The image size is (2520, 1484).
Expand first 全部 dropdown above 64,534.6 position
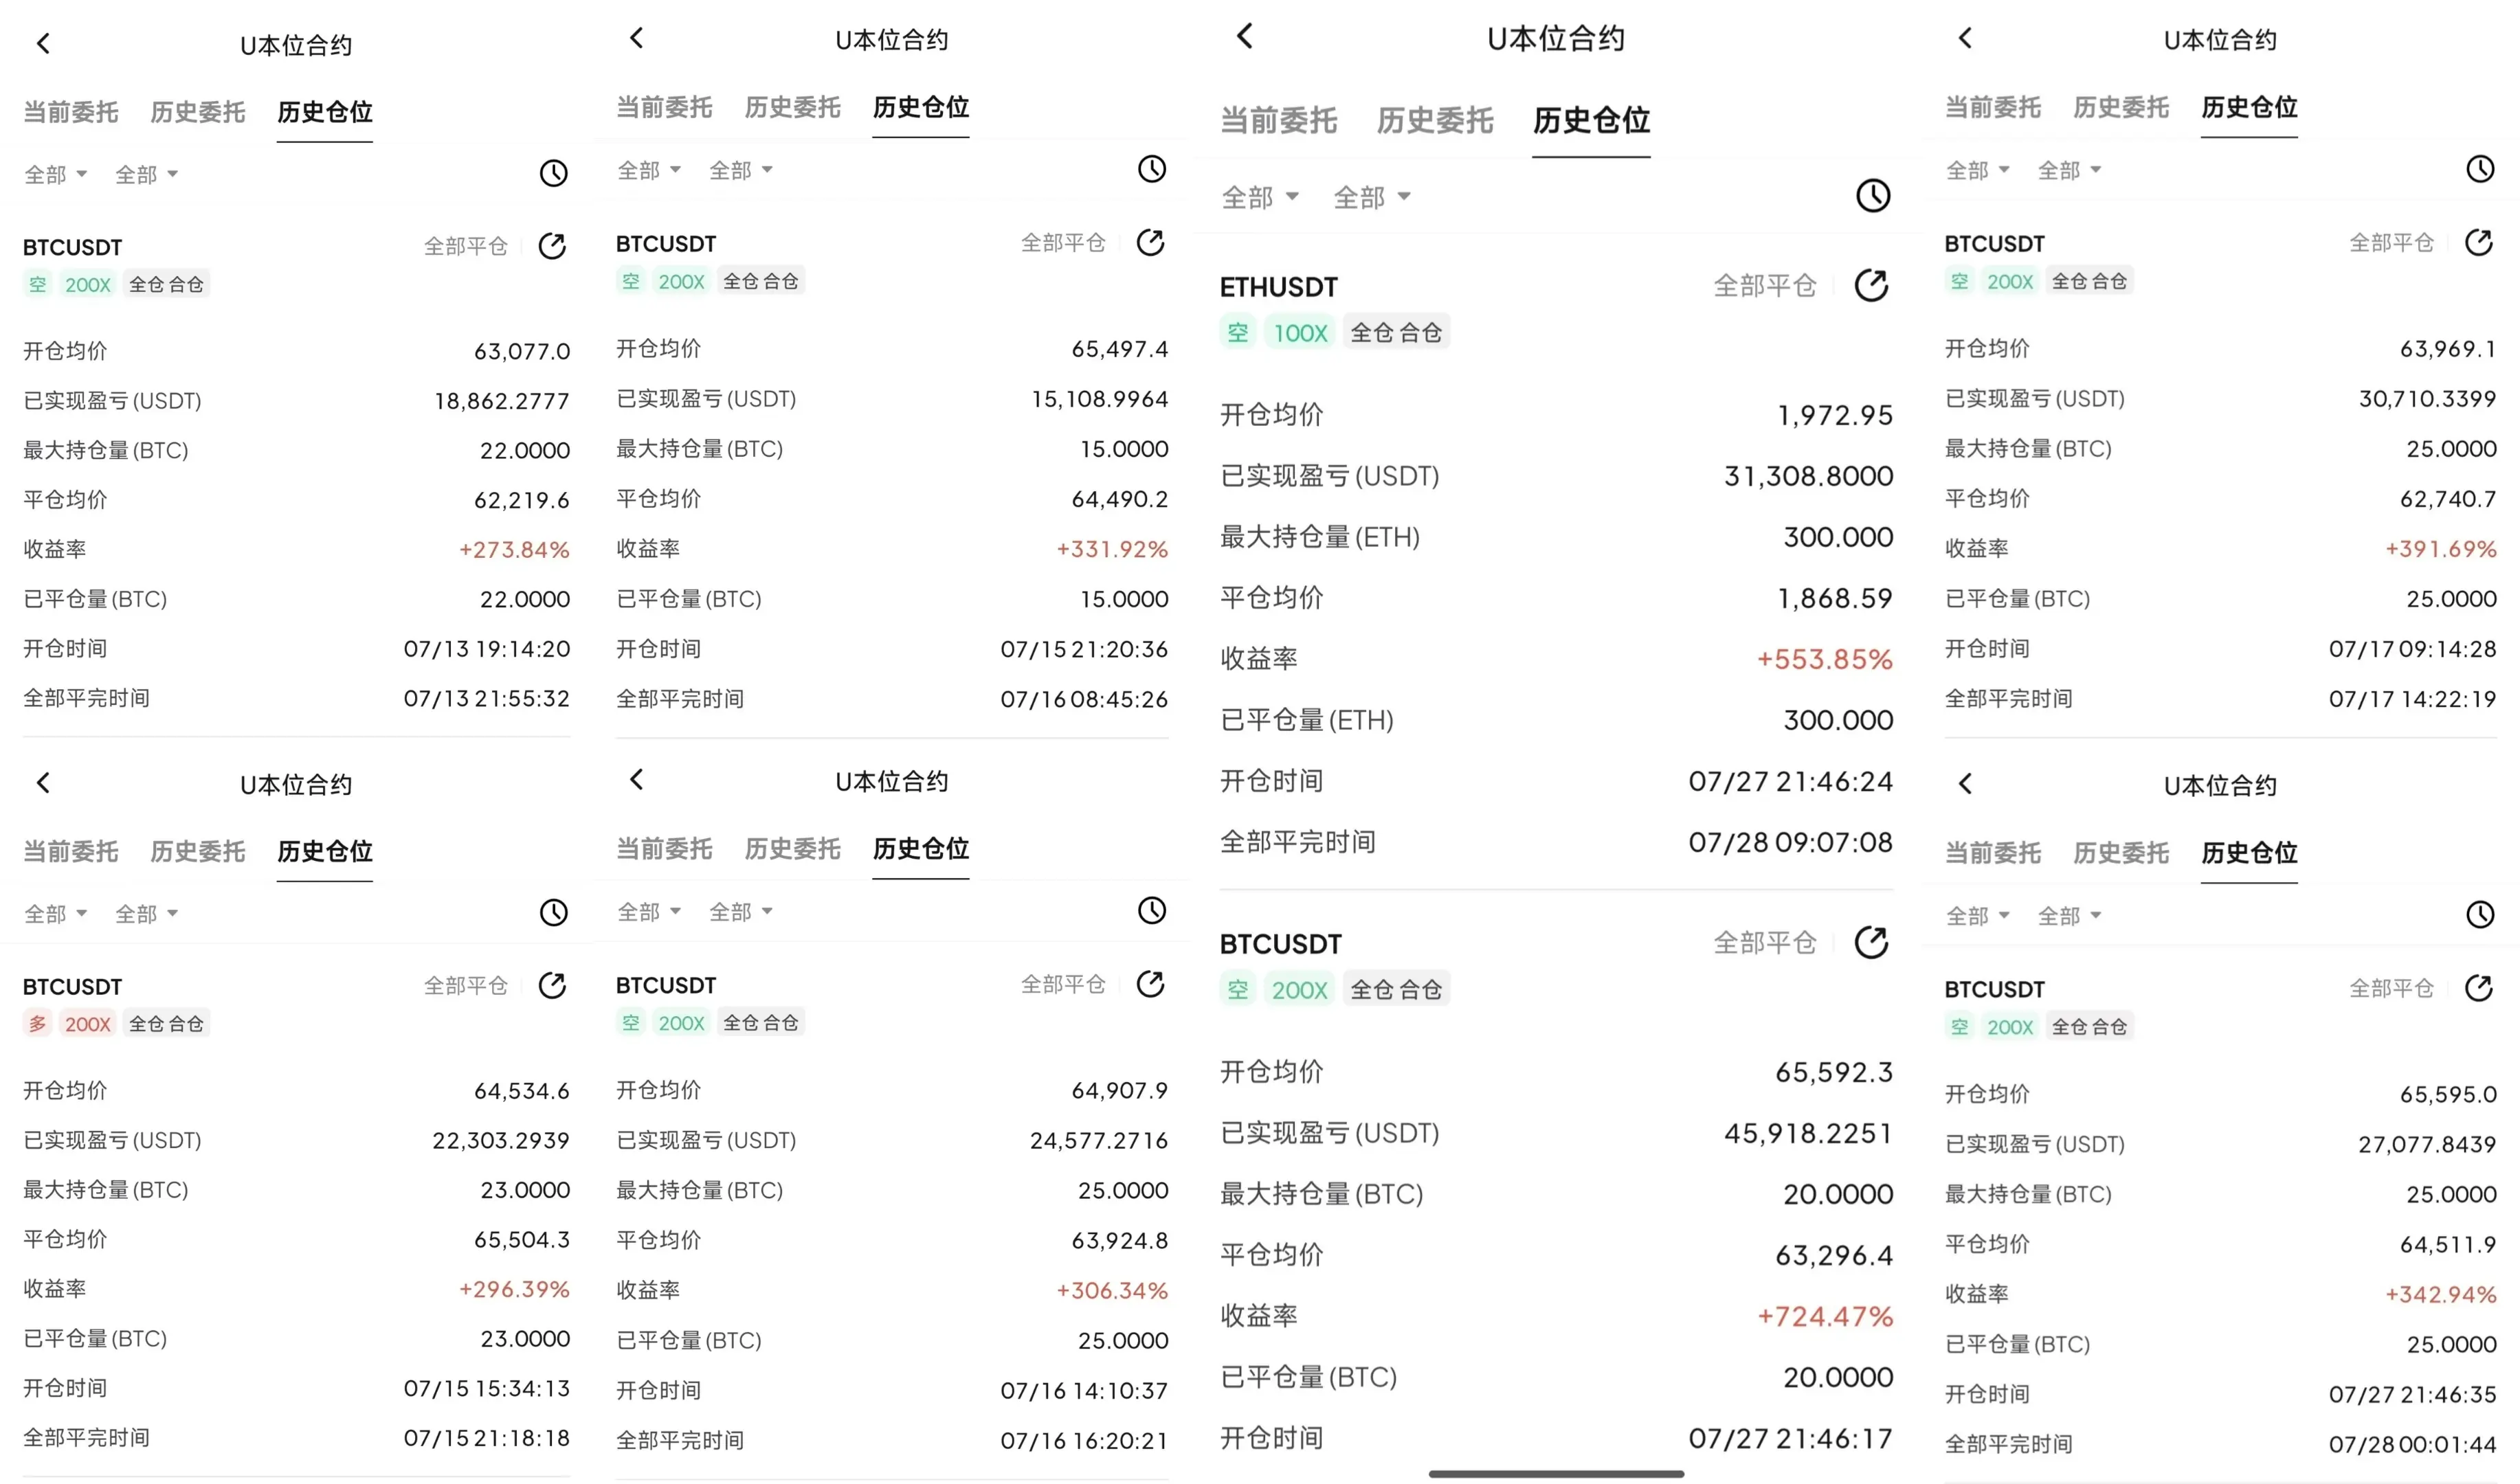pos(56,914)
